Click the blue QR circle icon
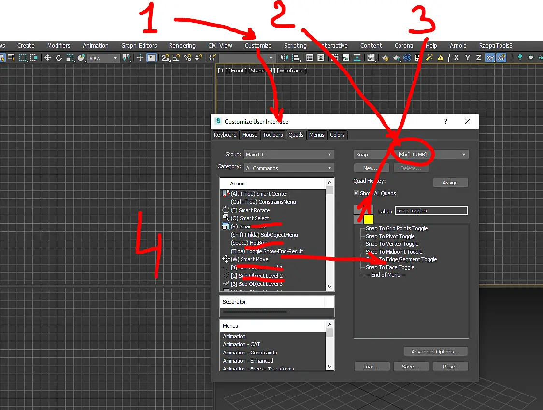The image size is (543, 410). pos(407,58)
